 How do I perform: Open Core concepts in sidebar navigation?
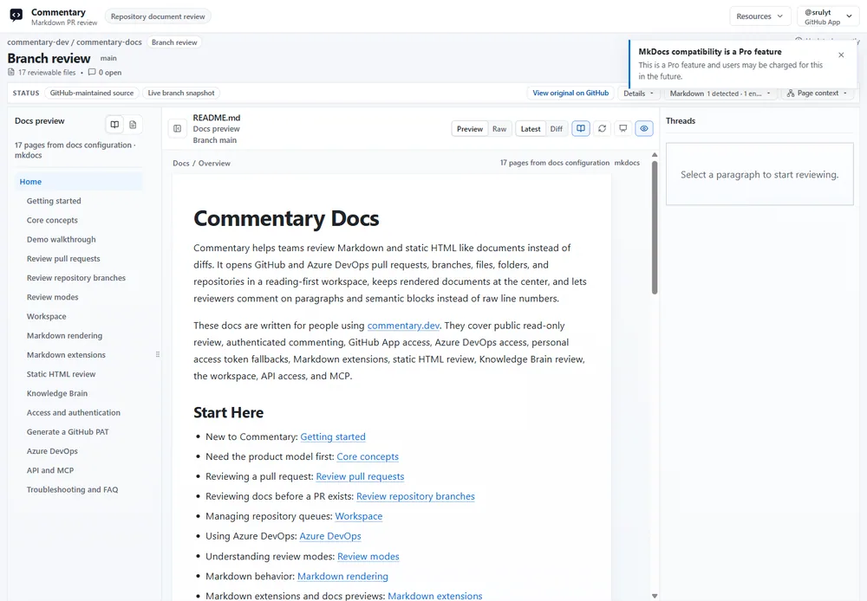(52, 221)
